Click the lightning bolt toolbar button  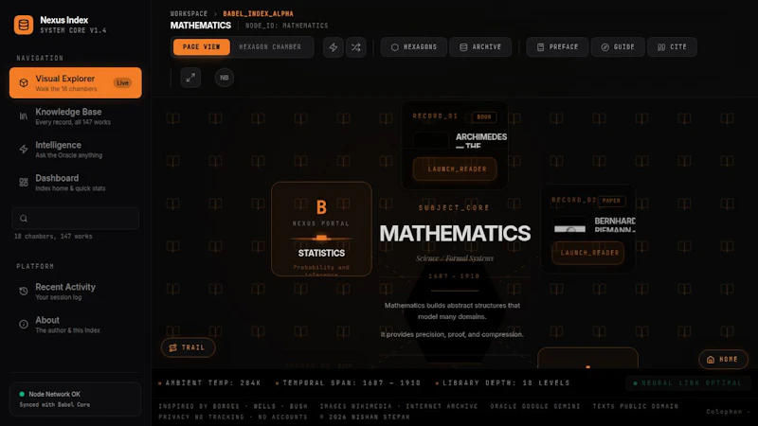334,46
